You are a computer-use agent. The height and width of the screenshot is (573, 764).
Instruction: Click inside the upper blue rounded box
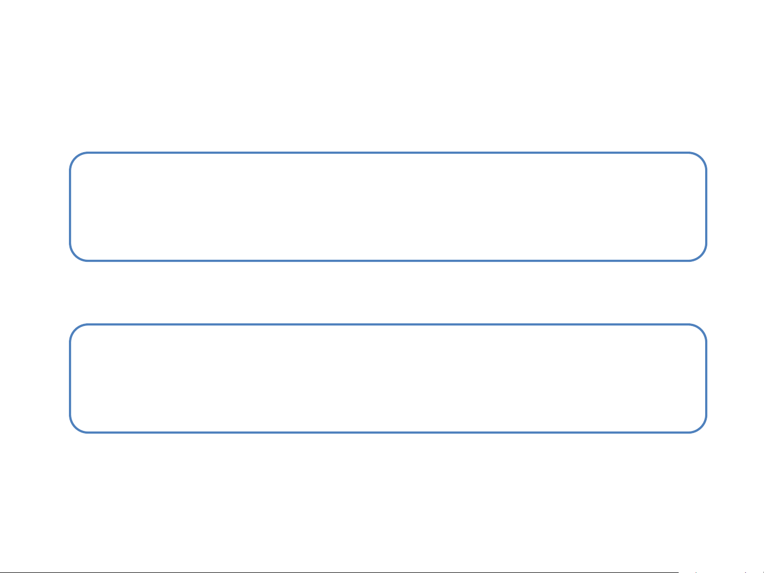[388, 207]
